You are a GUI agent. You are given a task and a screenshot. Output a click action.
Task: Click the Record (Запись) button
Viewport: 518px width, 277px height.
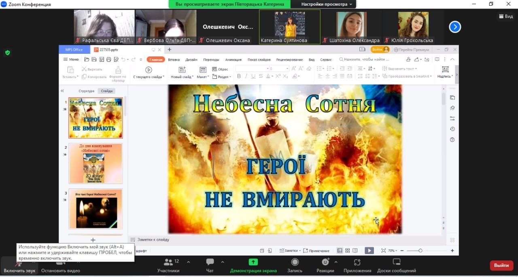tap(295, 264)
